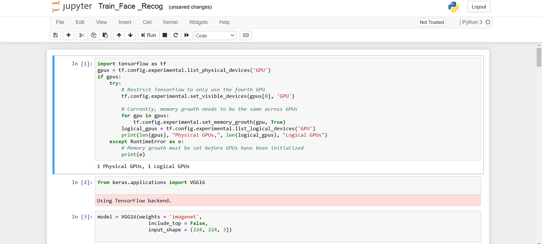Open the Insert menu

pos(125,22)
